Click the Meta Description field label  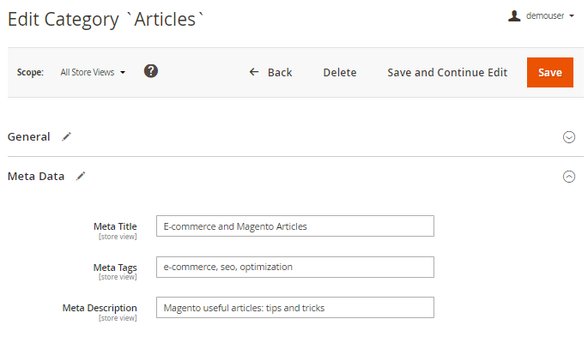100,308
